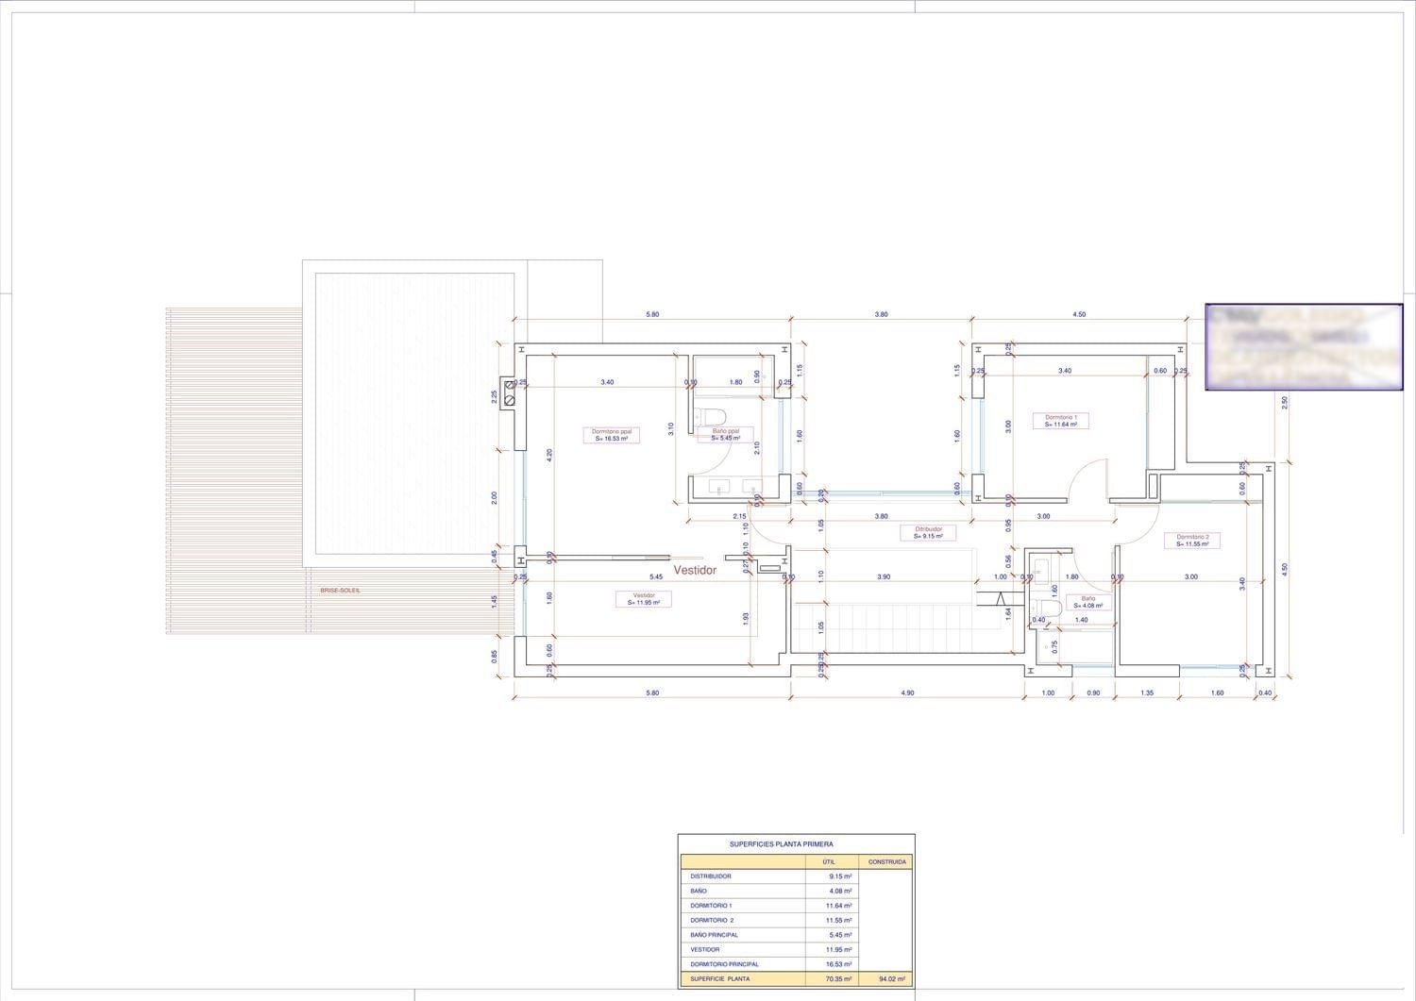Click the '2.00' dimension on the left edge
Image resolution: width=1416 pixels, height=1001 pixels.
click(x=494, y=497)
